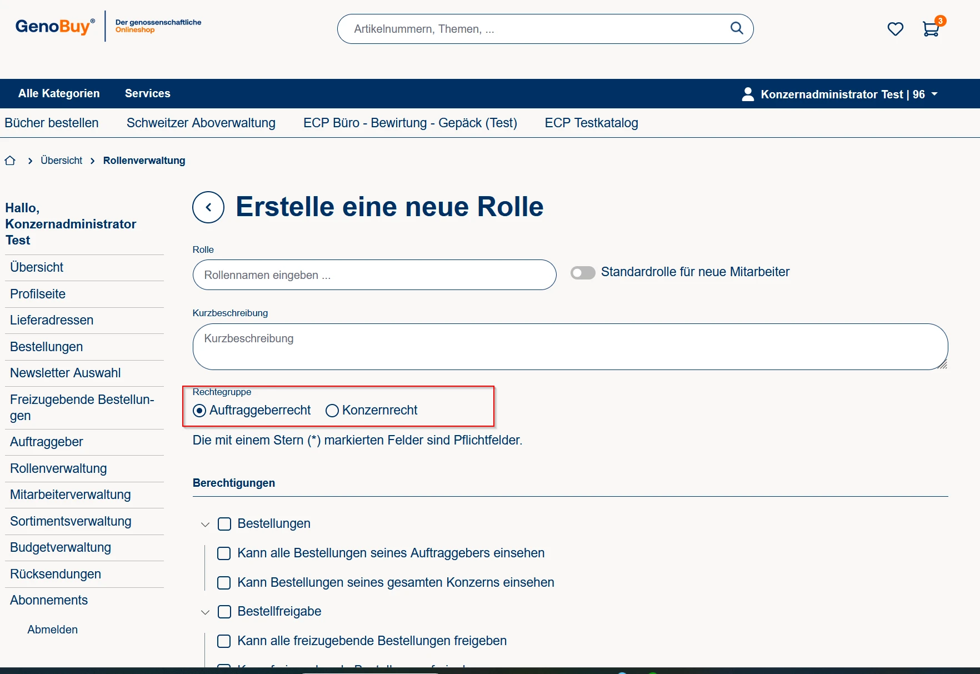Collapse the Bestellfreigabe permission group

click(205, 612)
